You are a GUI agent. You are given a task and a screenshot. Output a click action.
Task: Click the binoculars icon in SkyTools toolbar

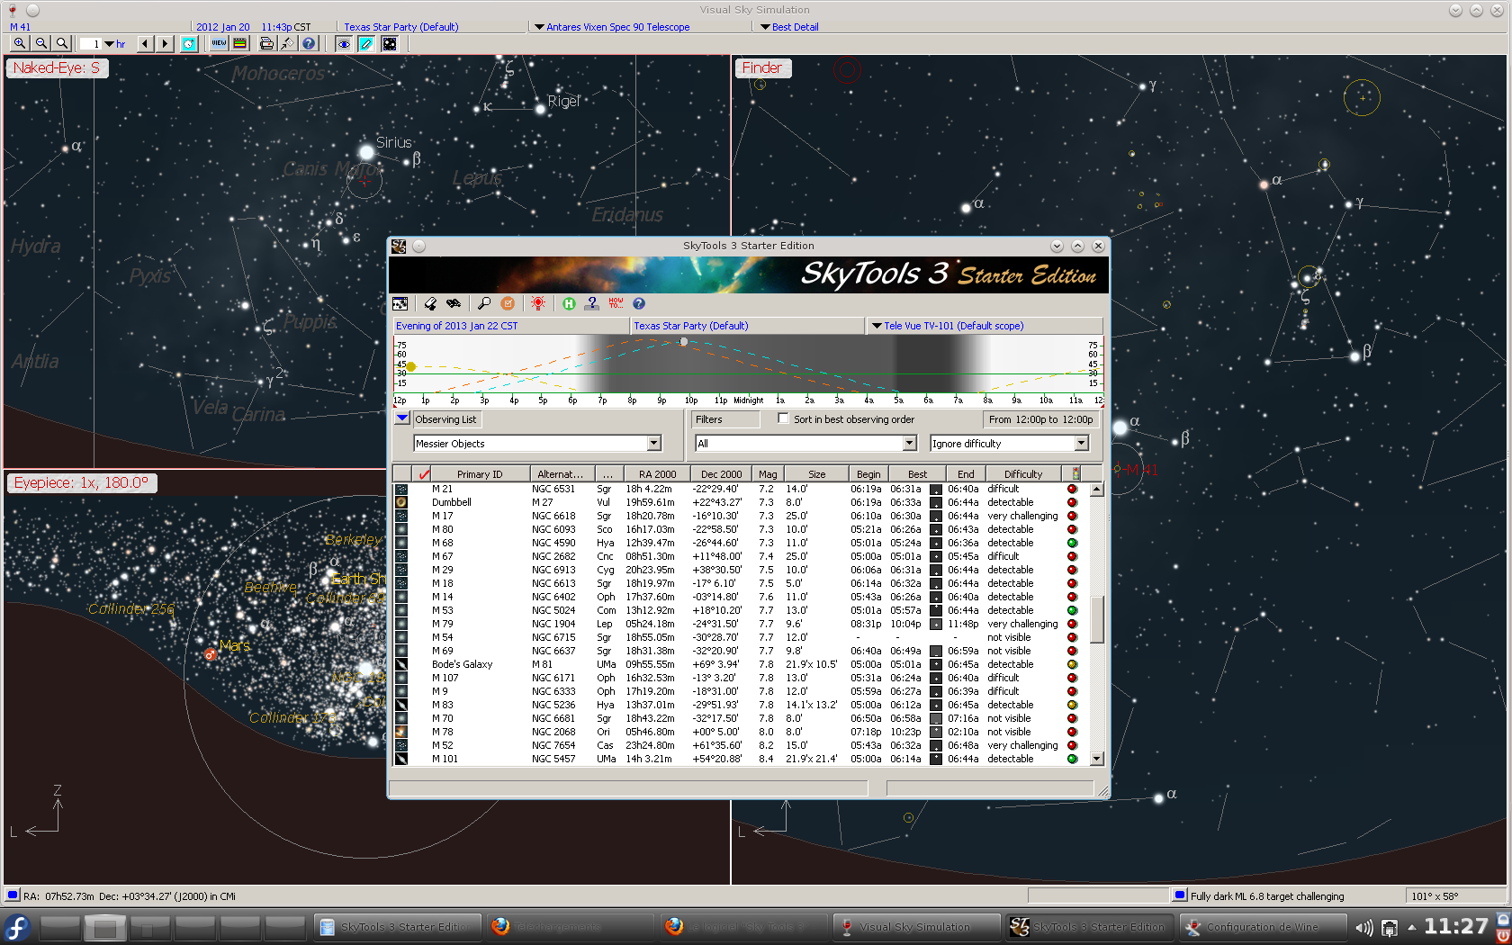[x=453, y=303]
